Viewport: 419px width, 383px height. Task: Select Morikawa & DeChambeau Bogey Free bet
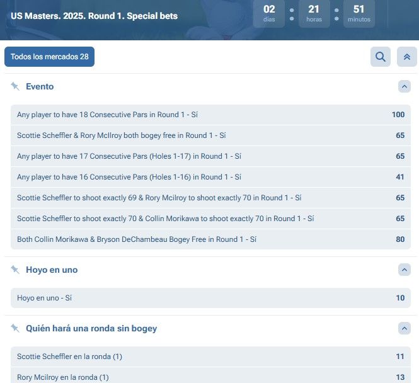(x=210, y=239)
